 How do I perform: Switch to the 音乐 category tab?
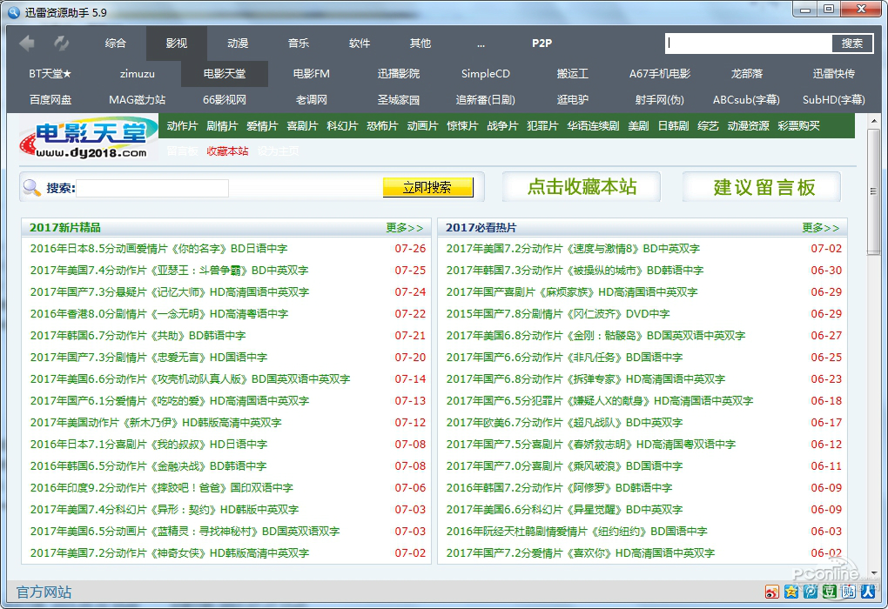coord(299,43)
